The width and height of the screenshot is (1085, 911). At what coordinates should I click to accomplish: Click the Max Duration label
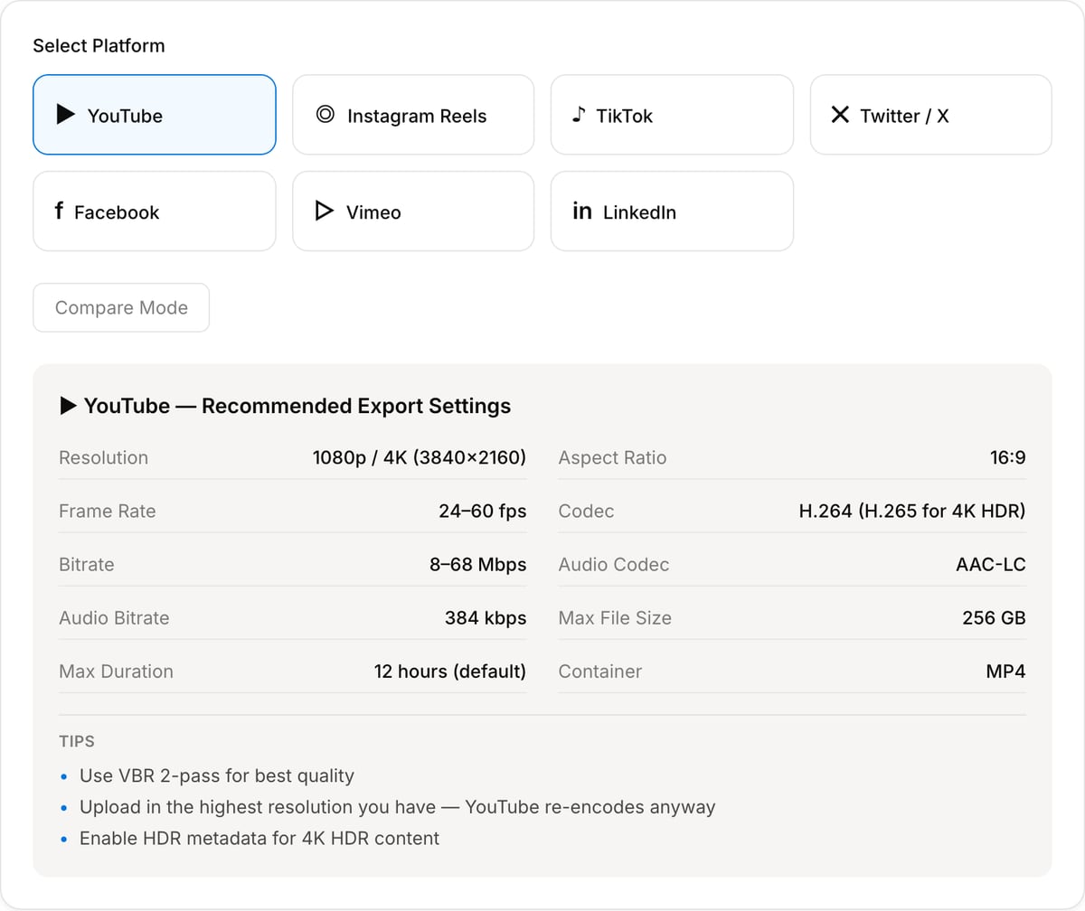[116, 672]
